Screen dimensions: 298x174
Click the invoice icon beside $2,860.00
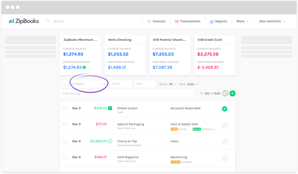(110, 141)
